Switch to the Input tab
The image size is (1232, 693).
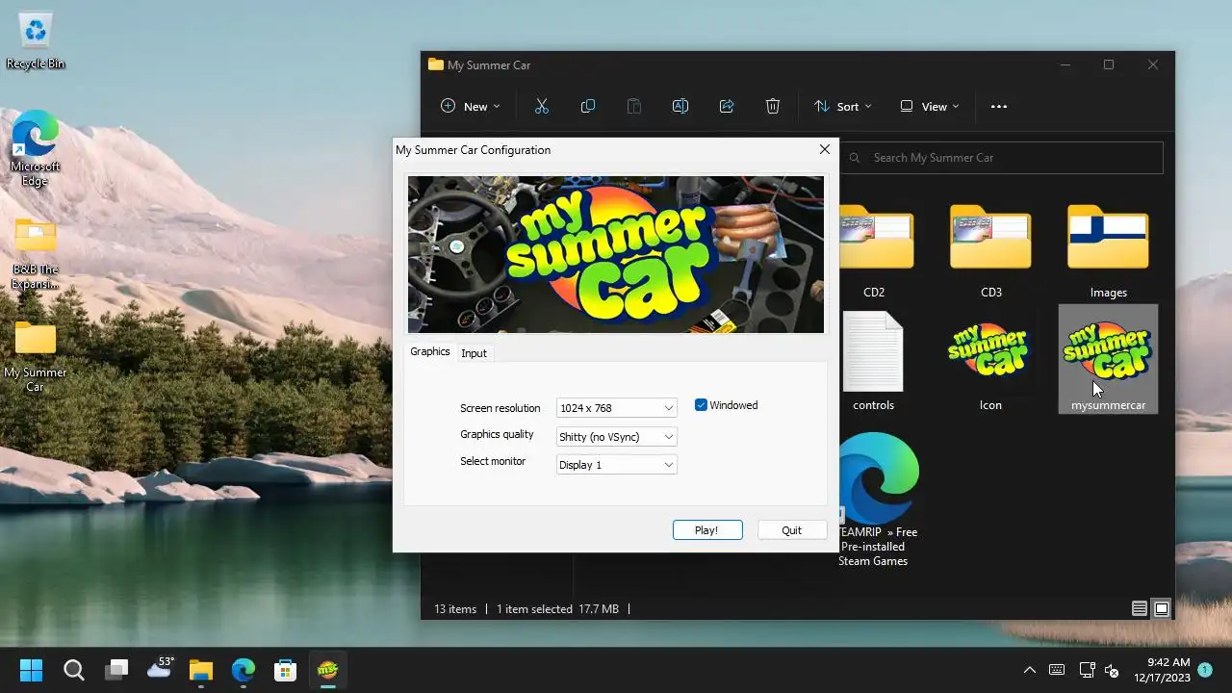(x=474, y=353)
